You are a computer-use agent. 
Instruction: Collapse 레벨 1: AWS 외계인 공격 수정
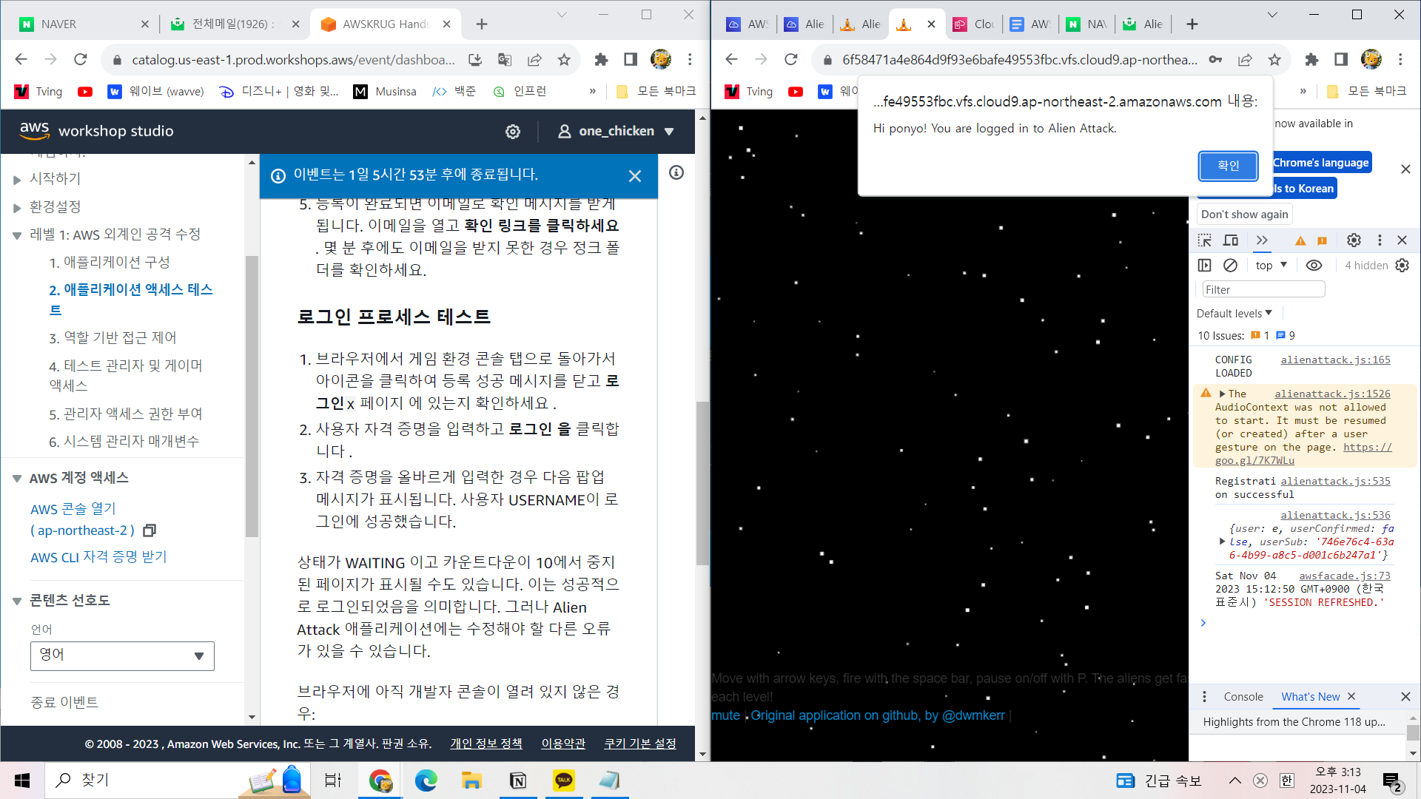tap(17, 235)
